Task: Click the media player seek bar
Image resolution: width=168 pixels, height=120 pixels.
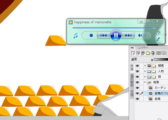Action: pyautogui.click(x=116, y=28)
